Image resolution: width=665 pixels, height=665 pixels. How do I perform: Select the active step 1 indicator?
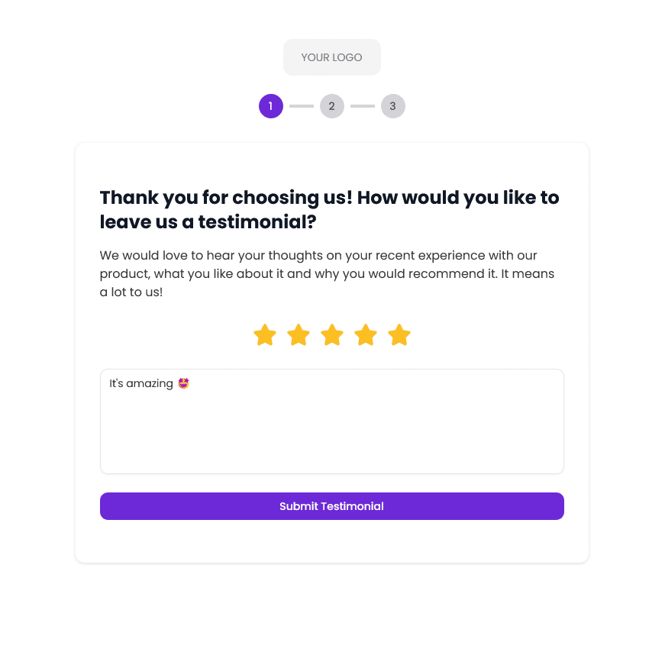tap(271, 106)
